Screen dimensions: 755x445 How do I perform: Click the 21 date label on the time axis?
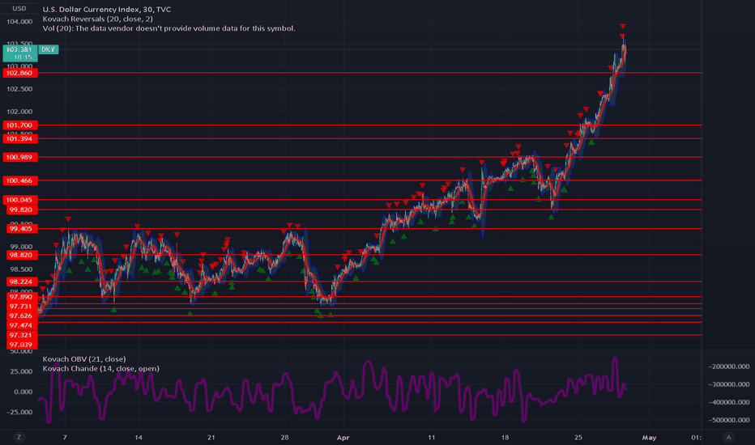211,437
